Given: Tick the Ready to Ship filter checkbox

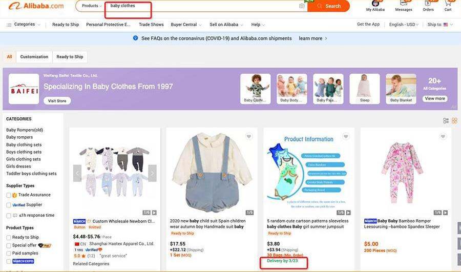Looking at the screenshot, I should [x=9, y=238].
